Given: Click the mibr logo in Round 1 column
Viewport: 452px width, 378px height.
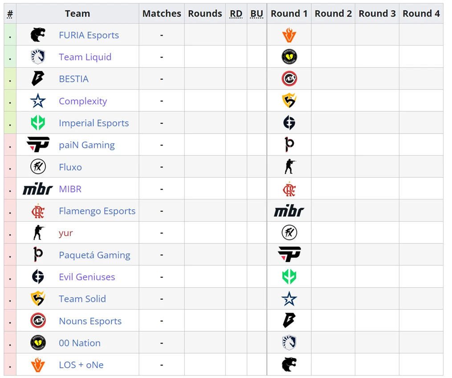Looking at the screenshot, I should [289, 211].
